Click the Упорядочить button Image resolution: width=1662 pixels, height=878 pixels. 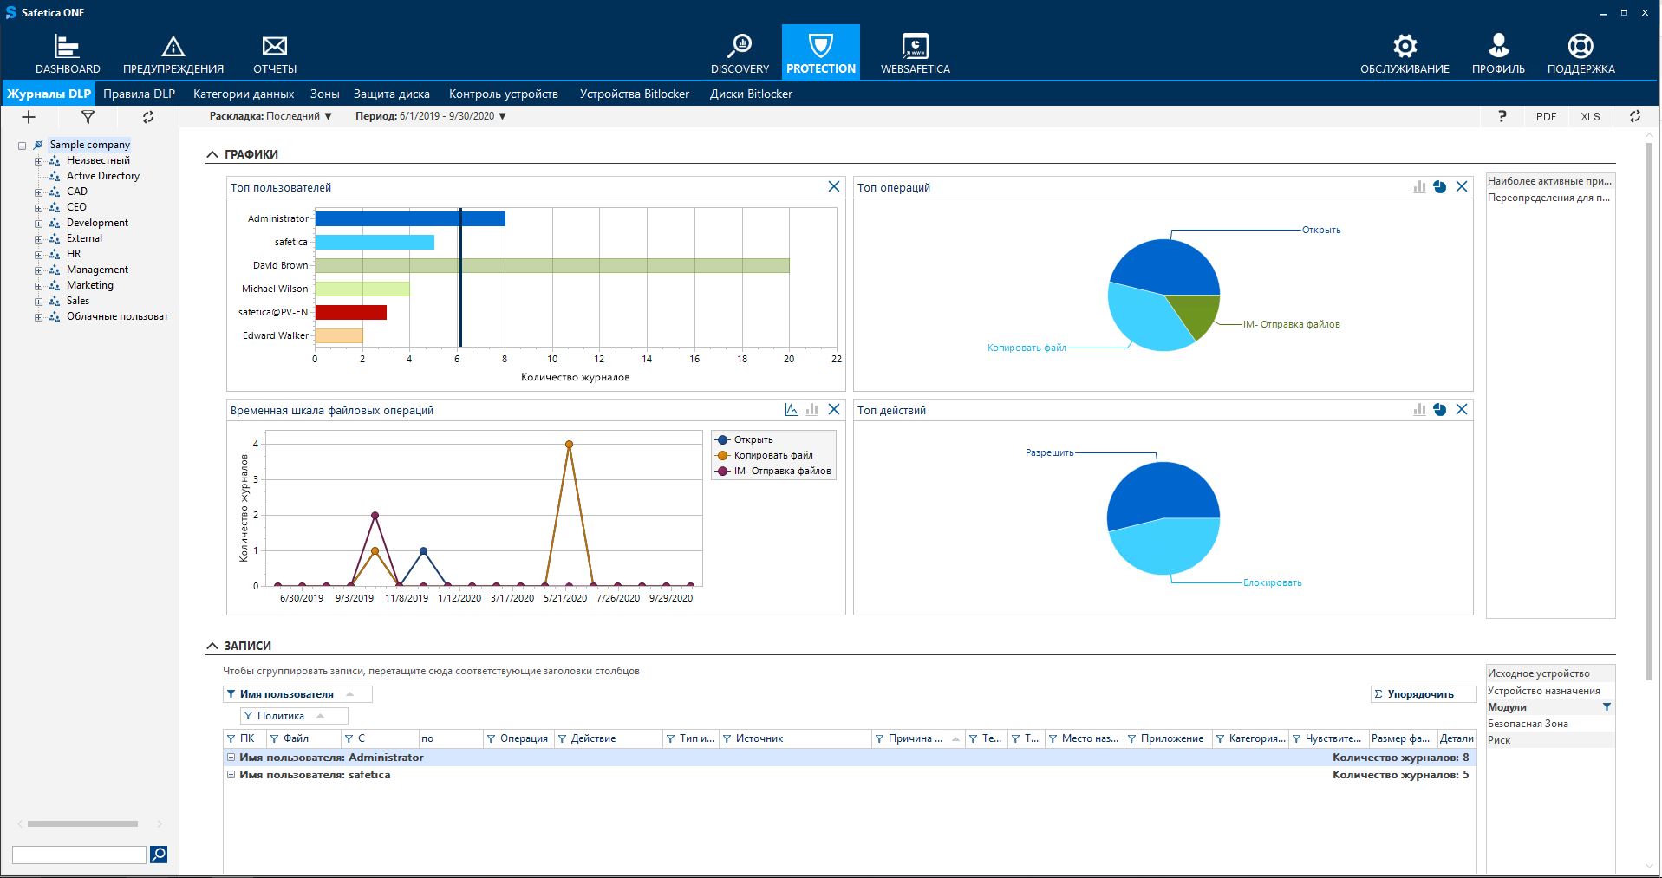[1423, 694]
